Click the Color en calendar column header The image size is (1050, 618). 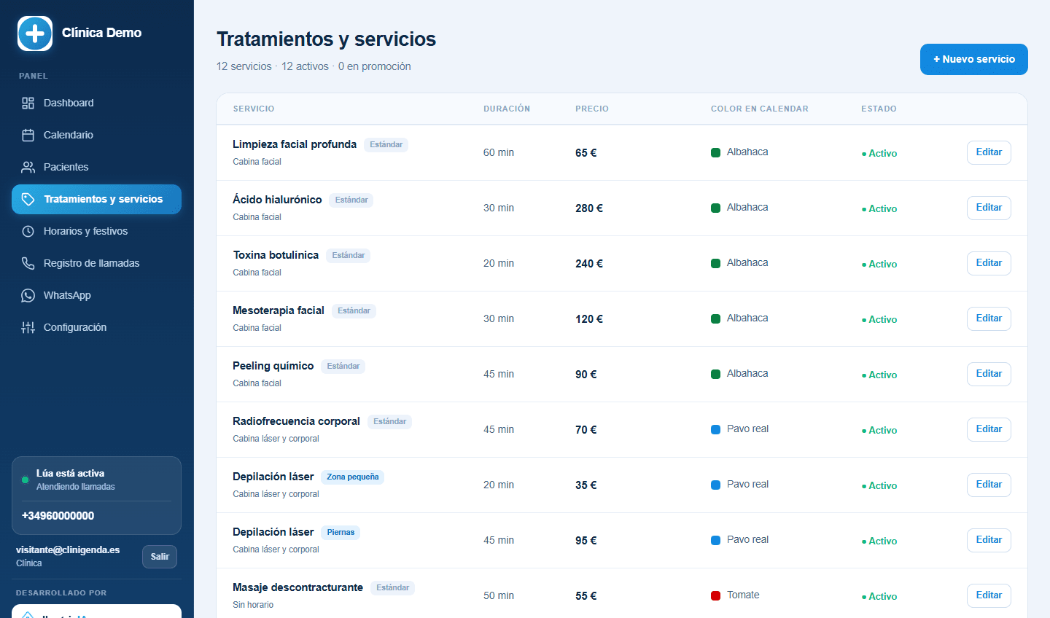(760, 109)
